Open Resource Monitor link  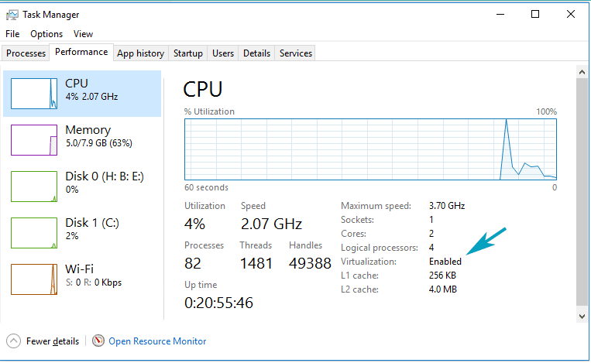(x=157, y=341)
